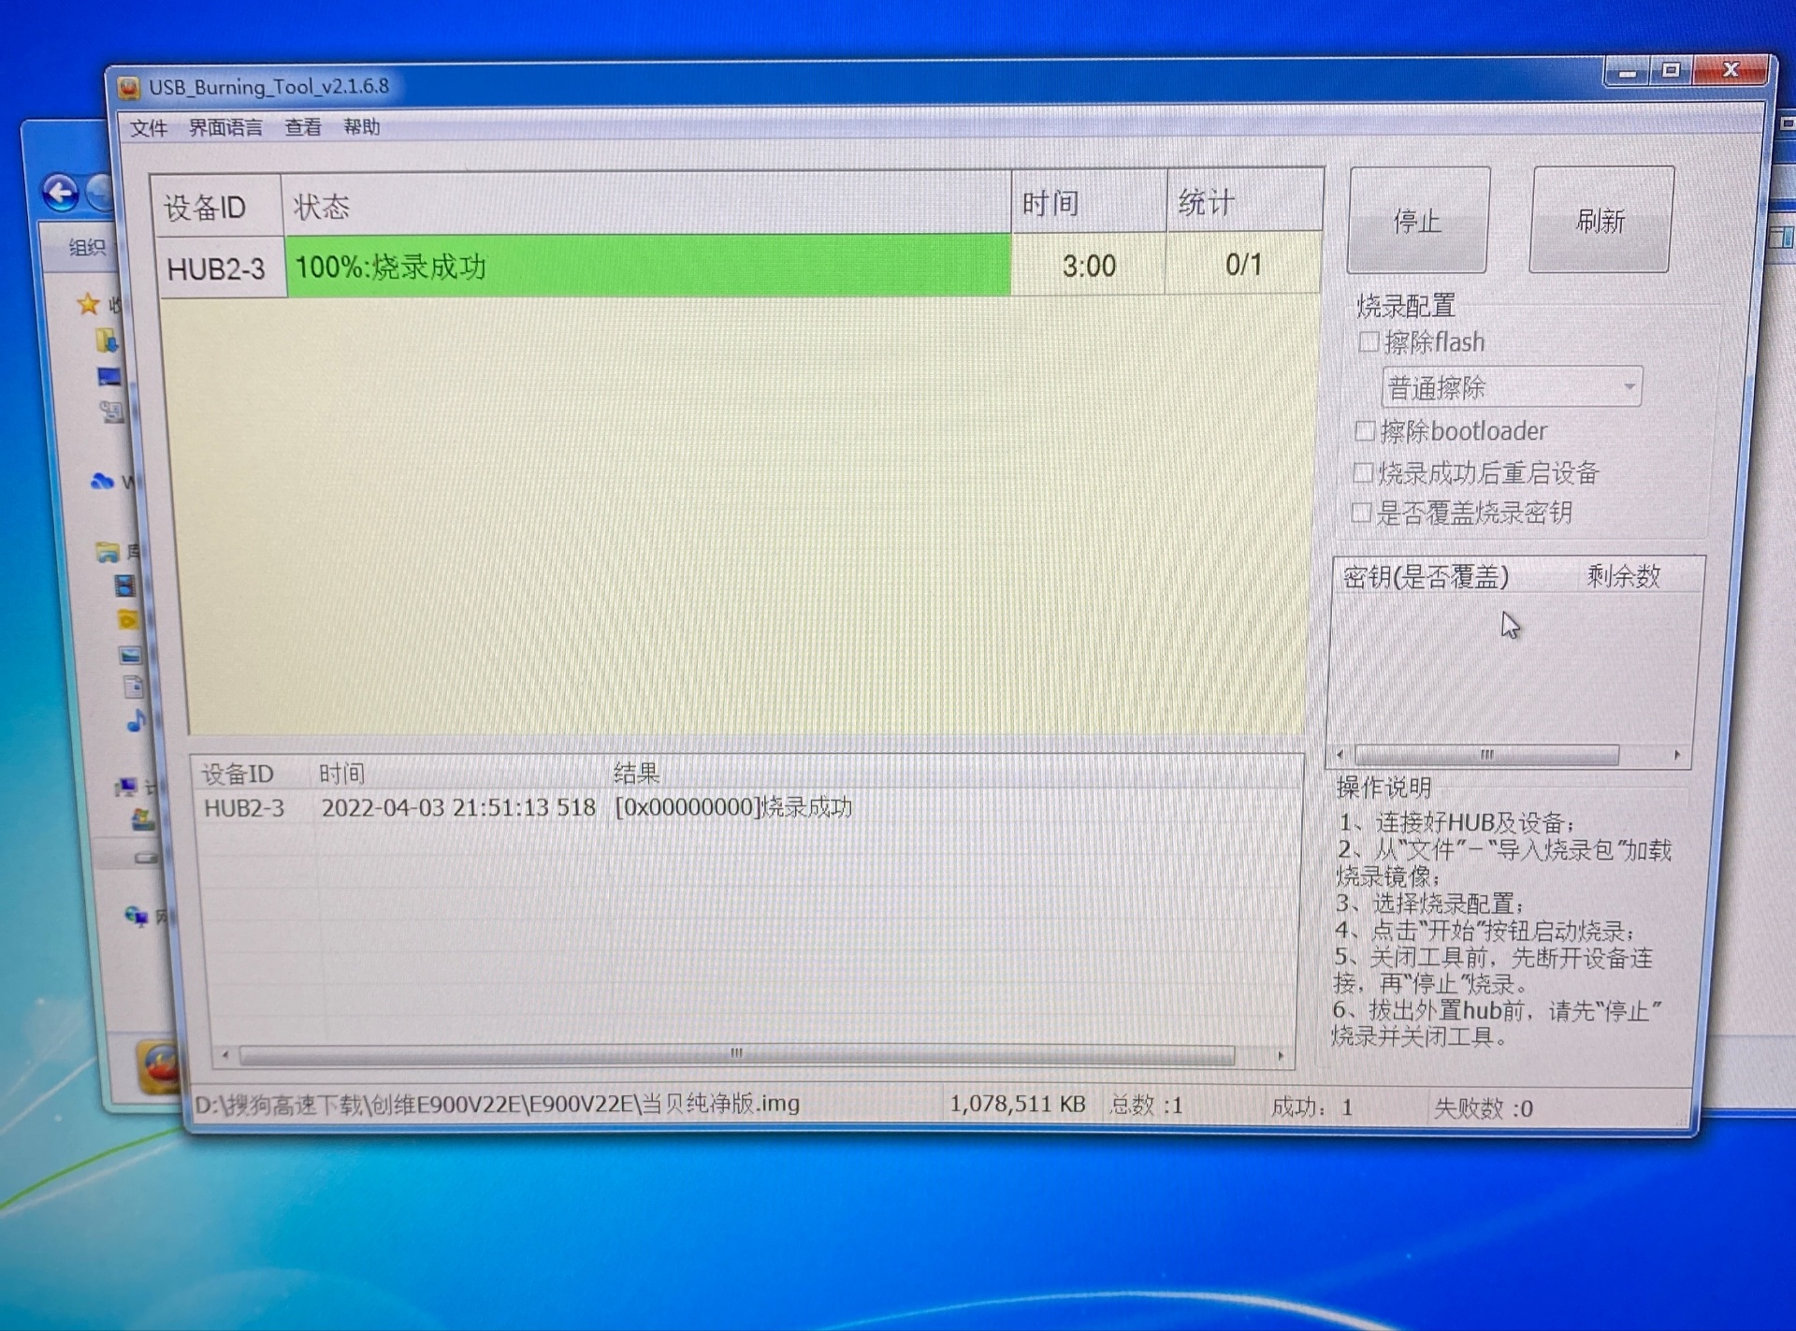
Task: Open the Windows system drive icon
Action: coord(143,820)
